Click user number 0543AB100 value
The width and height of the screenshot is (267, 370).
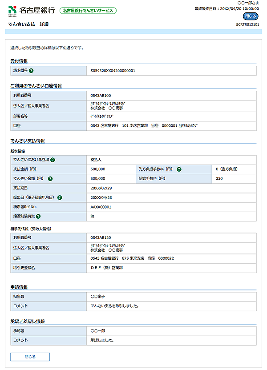(x=101, y=96)
